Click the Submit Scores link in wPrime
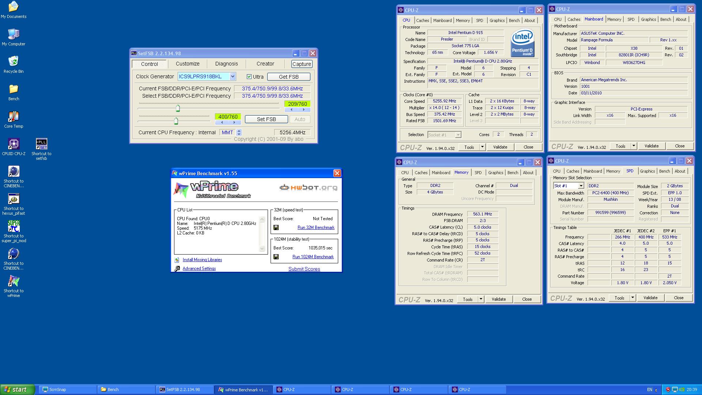The height and width of the screenshot is (395, 702). (304, 269)
